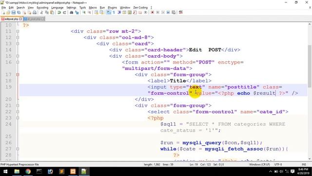Open the Language menu
This screenshot has height=176, width=312.
tap(58, 8)
